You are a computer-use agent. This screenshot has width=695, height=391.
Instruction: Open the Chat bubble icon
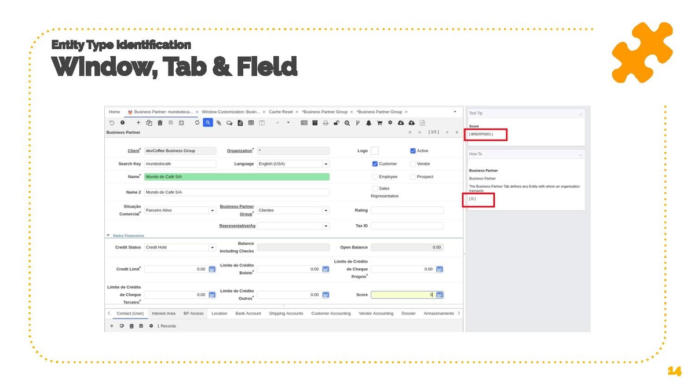point(229,123)
